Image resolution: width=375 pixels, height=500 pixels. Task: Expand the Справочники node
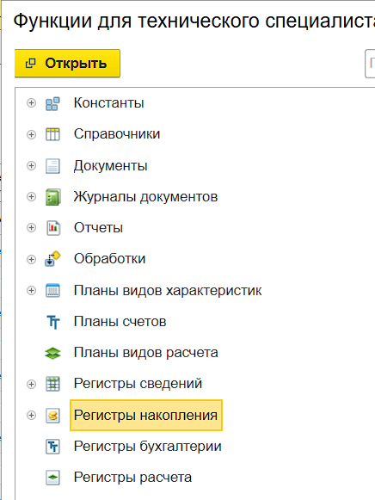pyautogui.click(x=31, y=134)
